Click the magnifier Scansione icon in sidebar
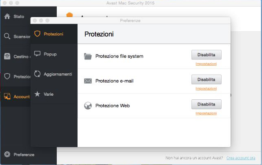Image resolution: width=262 pixels, height=165 pixels. (x=7, y=36)
